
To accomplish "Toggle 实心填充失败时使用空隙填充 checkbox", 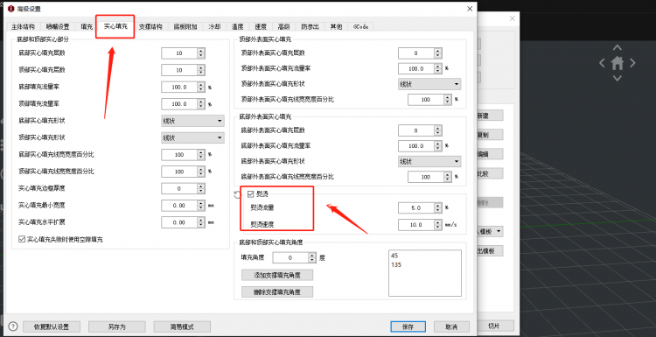I will [x=22, y=240].
